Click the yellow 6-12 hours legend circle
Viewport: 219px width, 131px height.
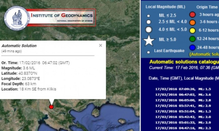(x=192, y=31)
